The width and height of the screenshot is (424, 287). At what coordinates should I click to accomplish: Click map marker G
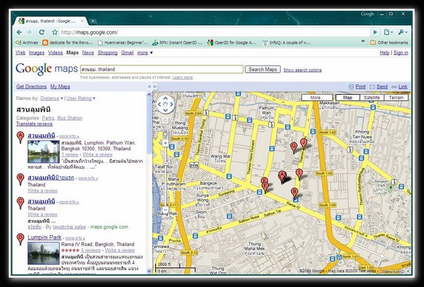294,147
